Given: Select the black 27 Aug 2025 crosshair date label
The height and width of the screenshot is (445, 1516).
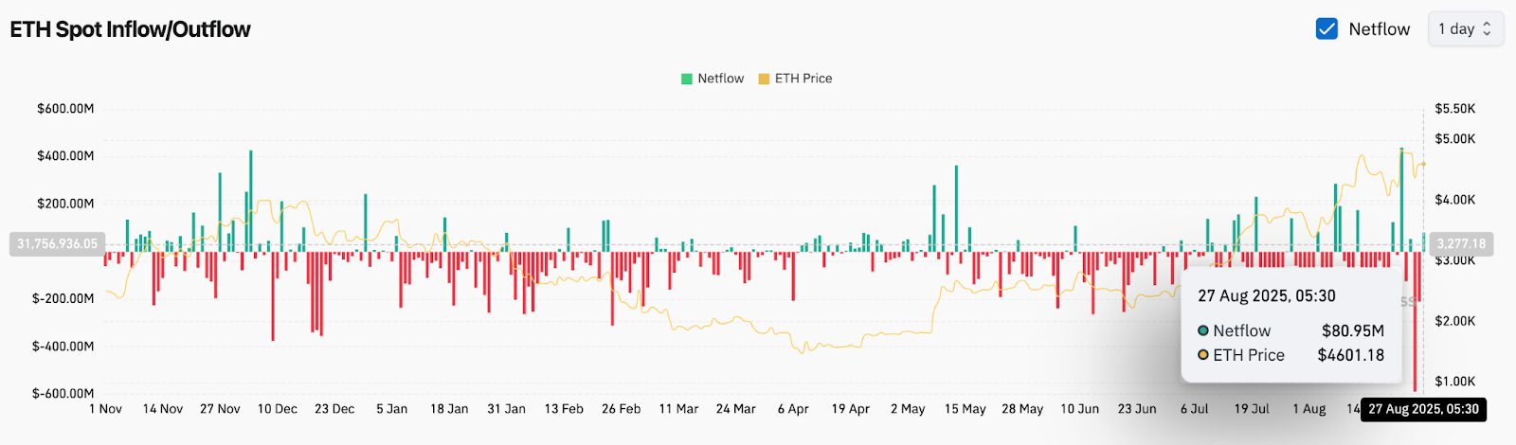Looking at the screenshot, I should point(1423,409).
